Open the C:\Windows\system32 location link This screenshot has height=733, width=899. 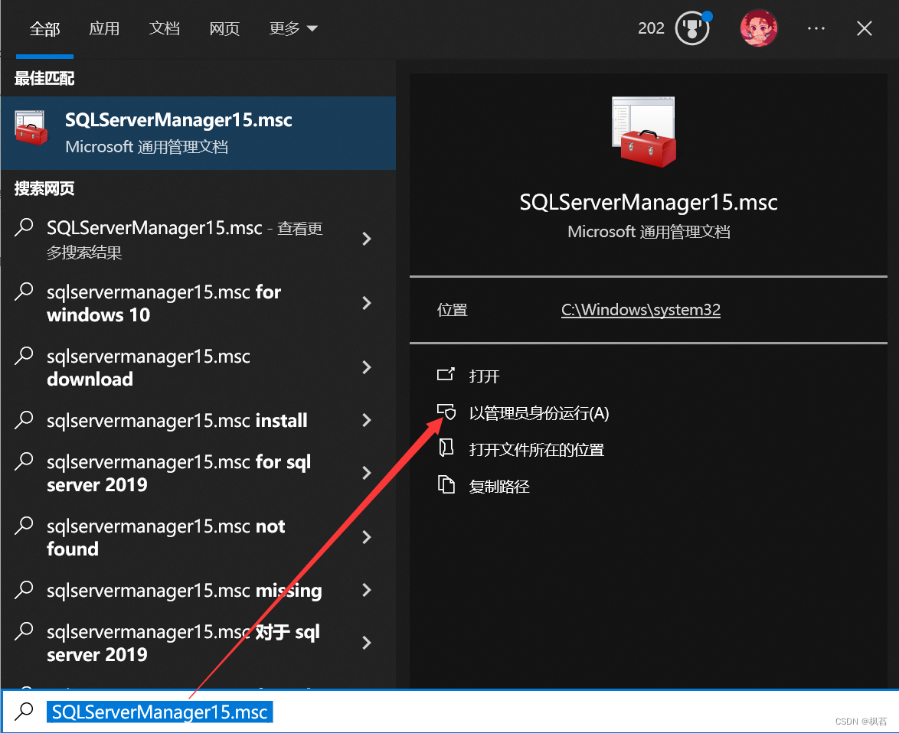(640, 310)
